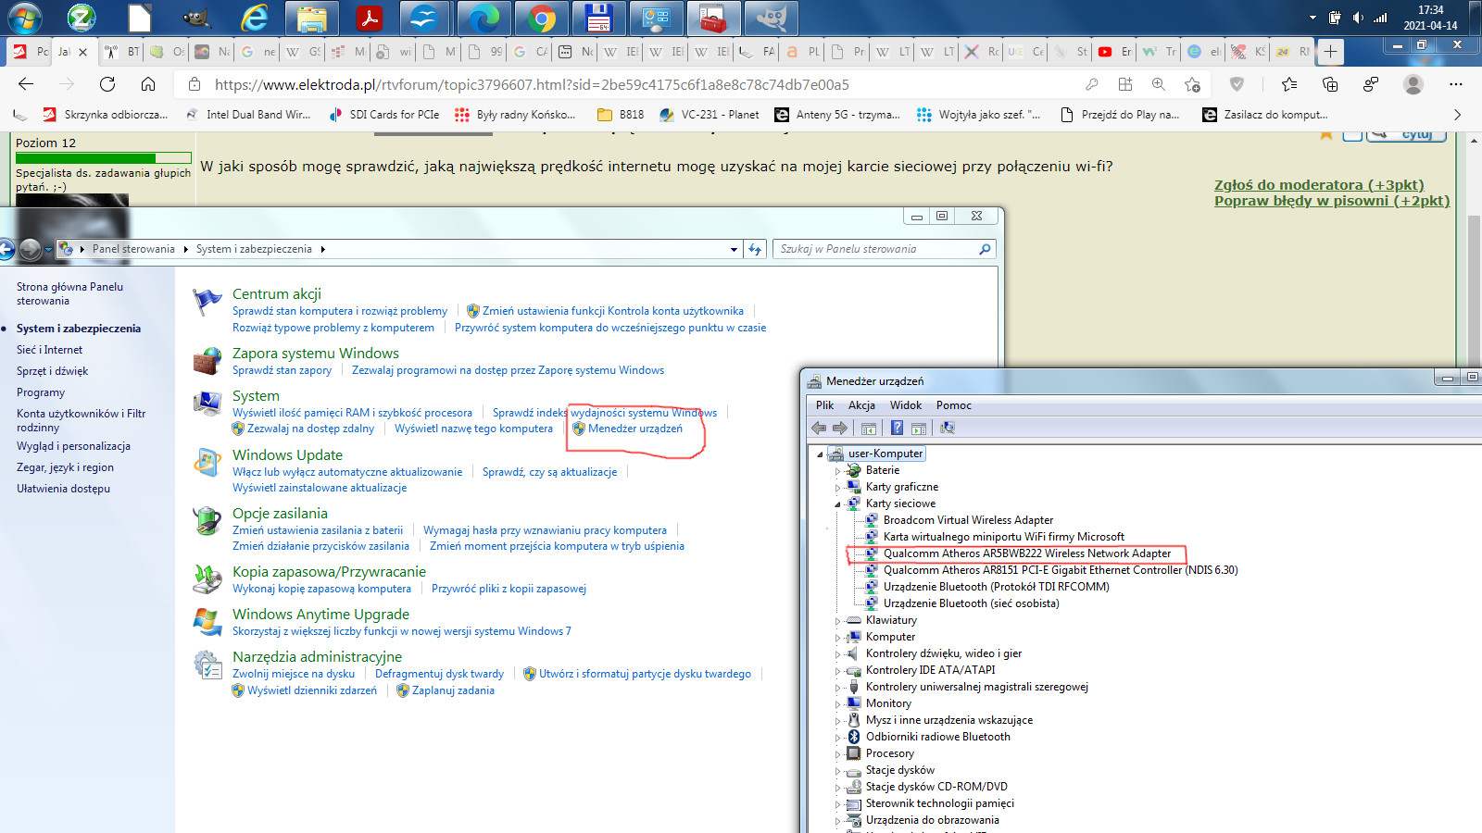Reload the elektroda.pl page
Screen dimensions: 1482x833
[x=107, y=84]
